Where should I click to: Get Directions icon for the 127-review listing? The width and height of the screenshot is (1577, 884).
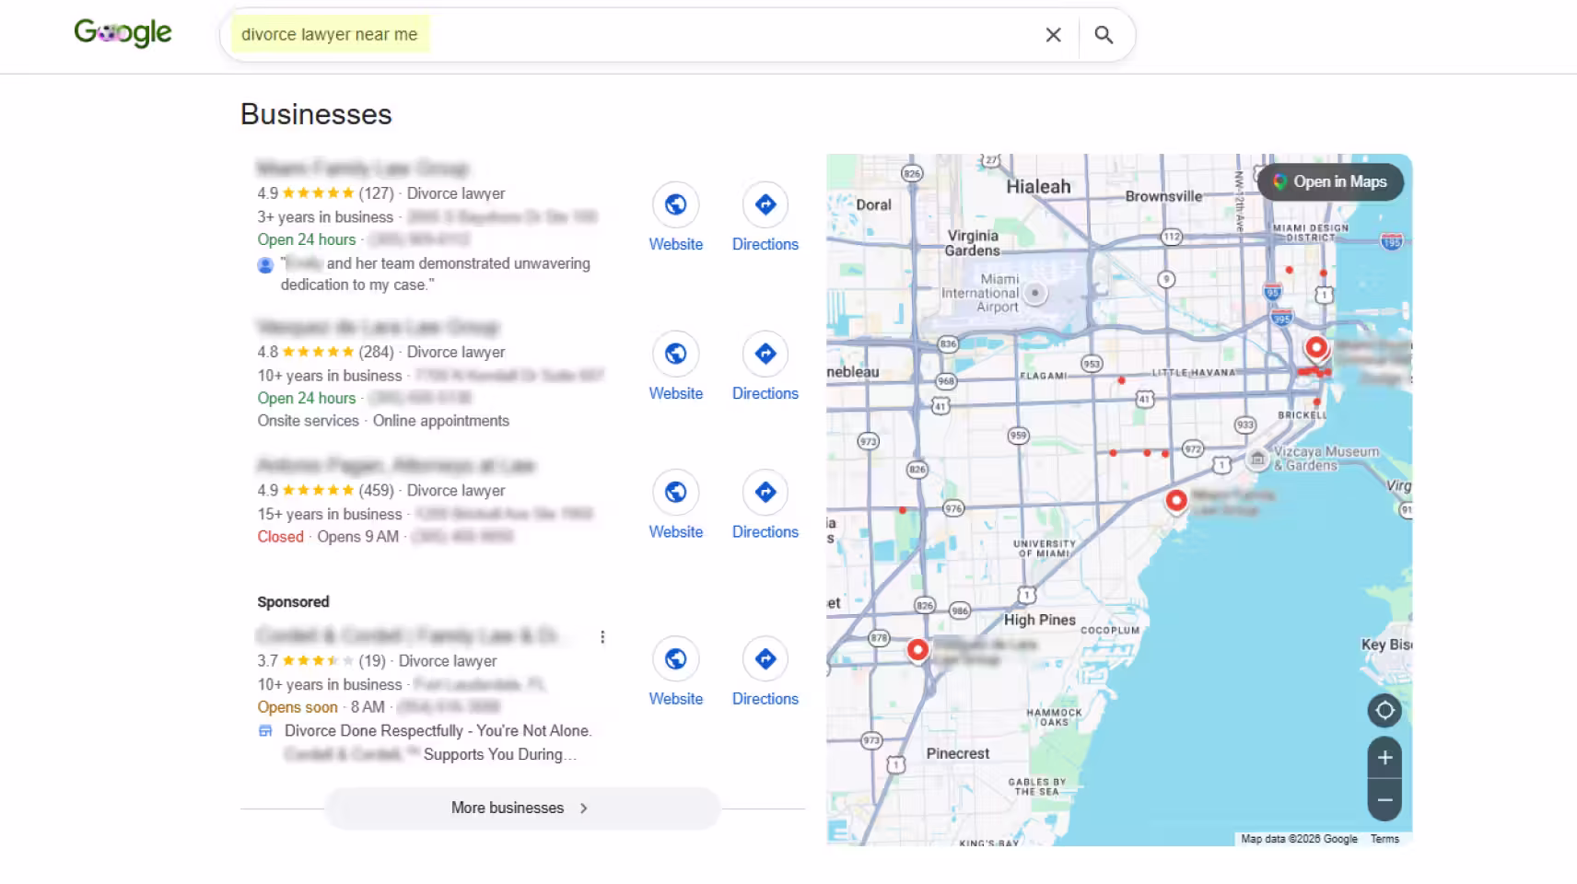click(x=765, y=204)
